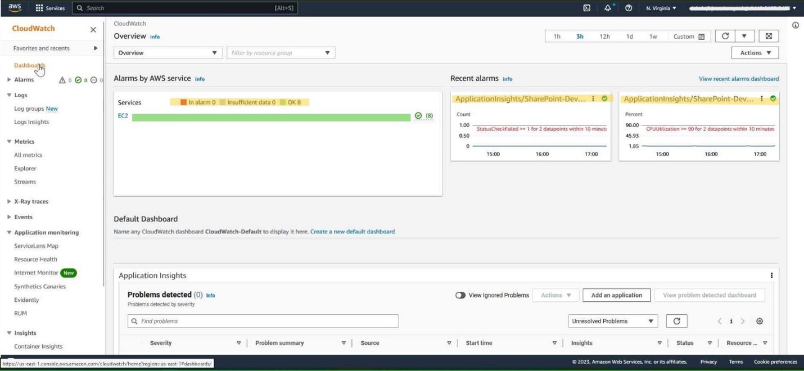The height and width of the screenshot is (371, 804).
Task: Click the OK alarm count in the sidebar
Action: coord(82,80)
